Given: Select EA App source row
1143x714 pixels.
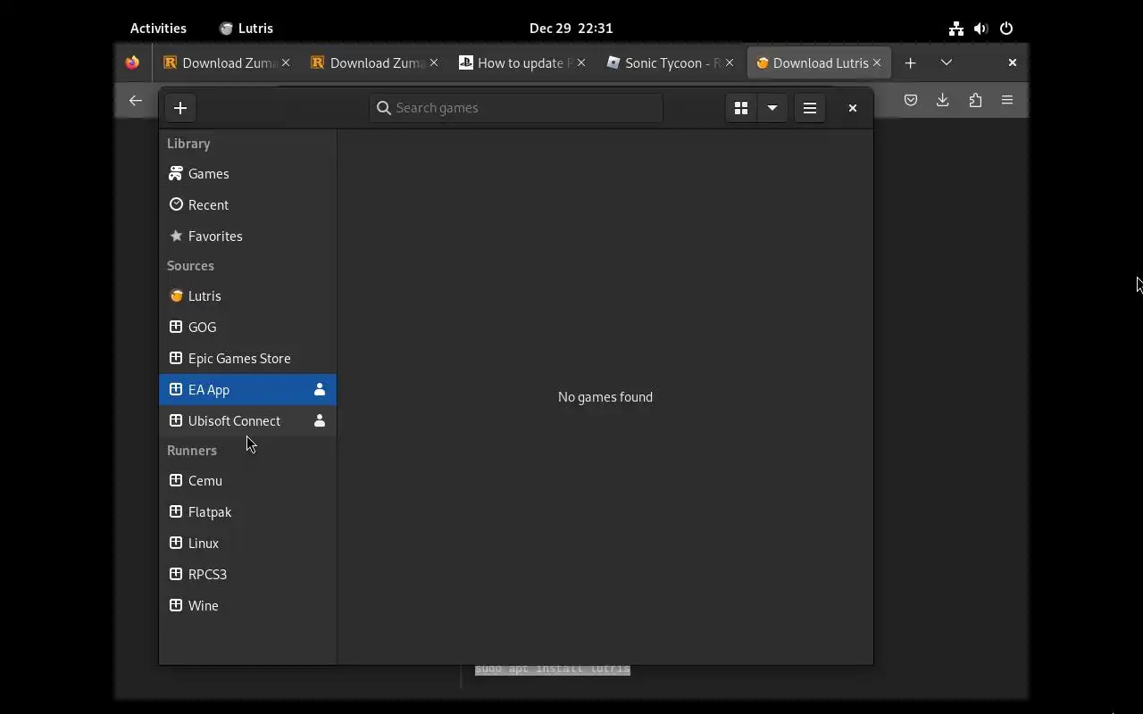Looking at the screenshot, I should 247,390.
